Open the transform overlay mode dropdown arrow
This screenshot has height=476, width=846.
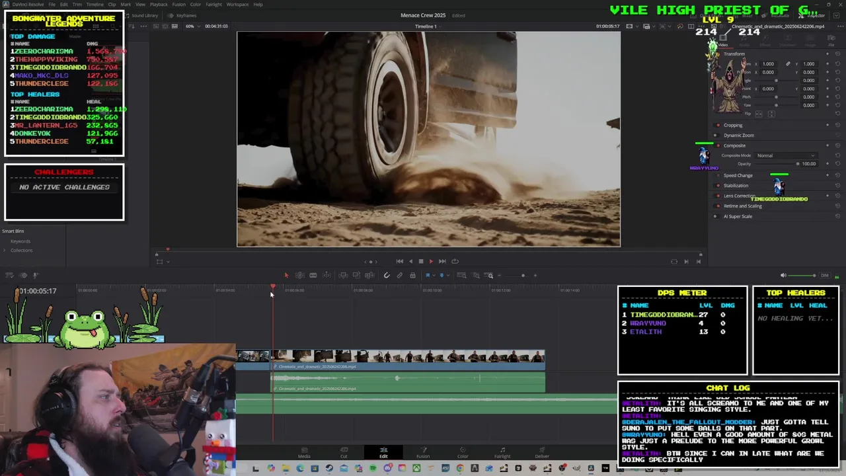(x=168, y=261)
